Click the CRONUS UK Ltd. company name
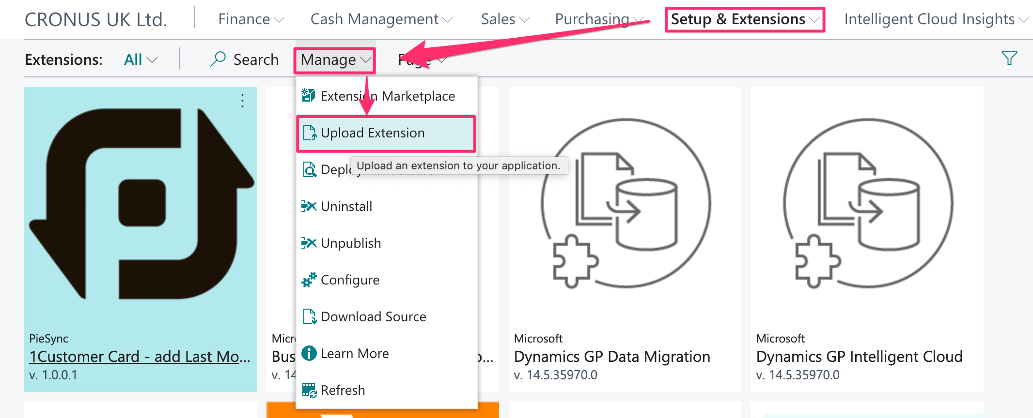1033x418 pixels. [96, 20]
